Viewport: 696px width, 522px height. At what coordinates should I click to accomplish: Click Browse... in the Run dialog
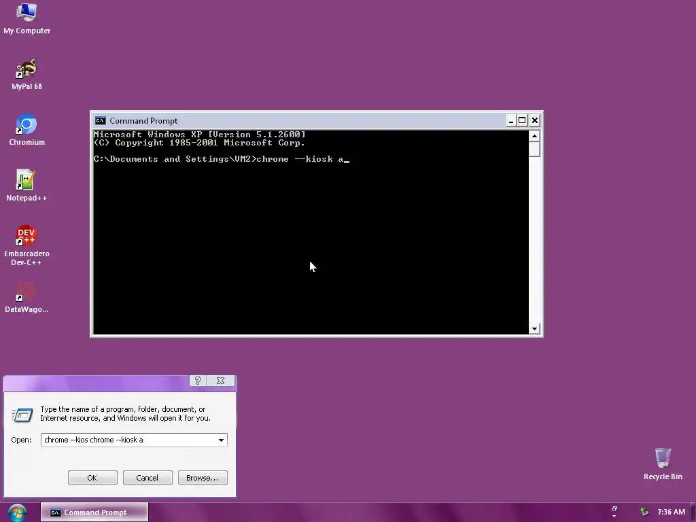[203, 478]
